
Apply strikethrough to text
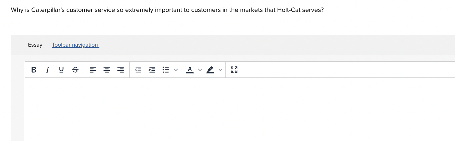tap(75, 70)
